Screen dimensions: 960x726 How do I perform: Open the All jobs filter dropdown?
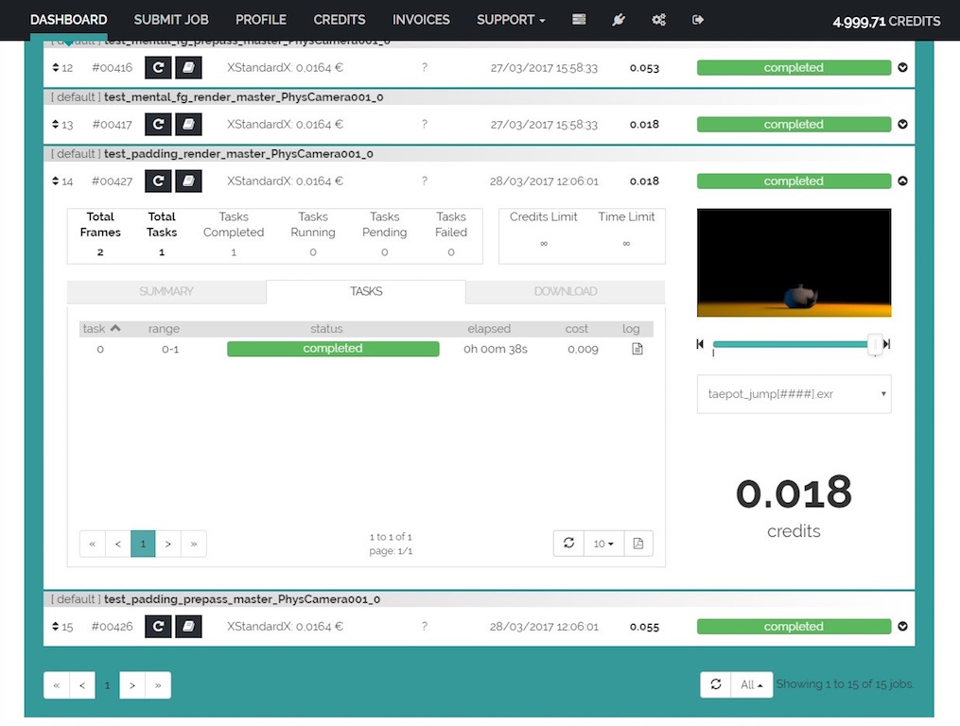pyautogui.click(x=750, y=684)
